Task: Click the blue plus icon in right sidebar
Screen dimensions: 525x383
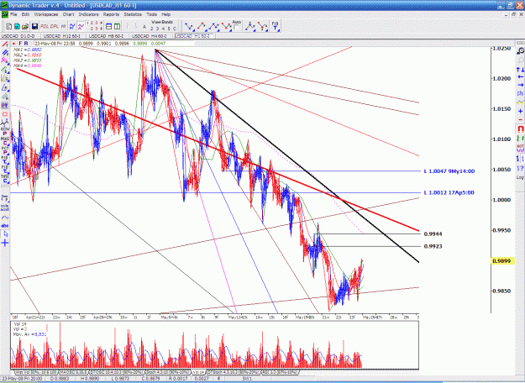Action: pos(520,111)
